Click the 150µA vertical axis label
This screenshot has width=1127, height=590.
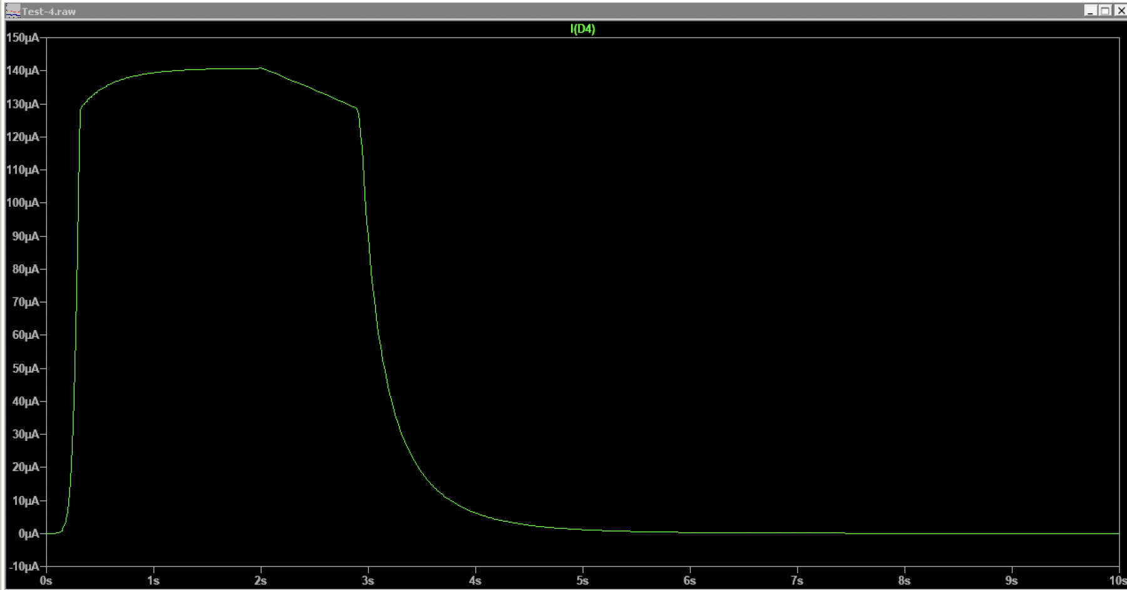pos(23,38)
